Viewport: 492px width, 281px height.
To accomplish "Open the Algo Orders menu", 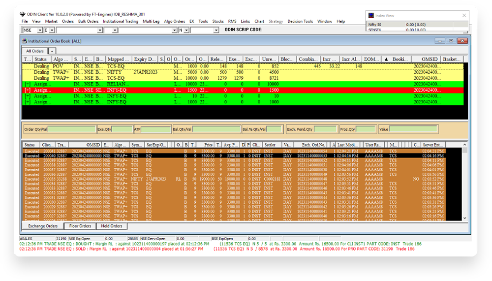I will (x=175, y=21).
